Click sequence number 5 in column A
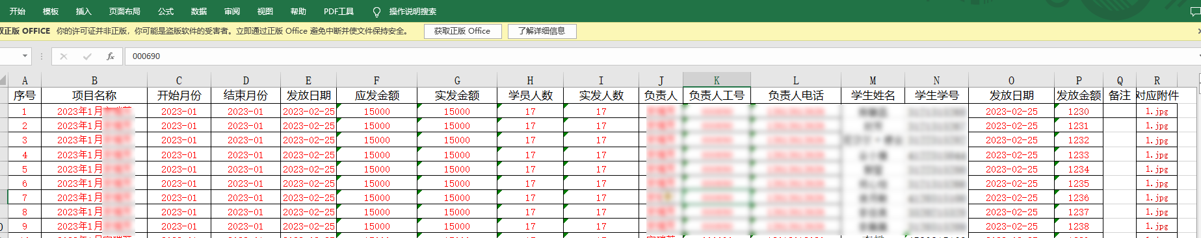Screen dimensions: 1201x238 click(x=25, y=169)
